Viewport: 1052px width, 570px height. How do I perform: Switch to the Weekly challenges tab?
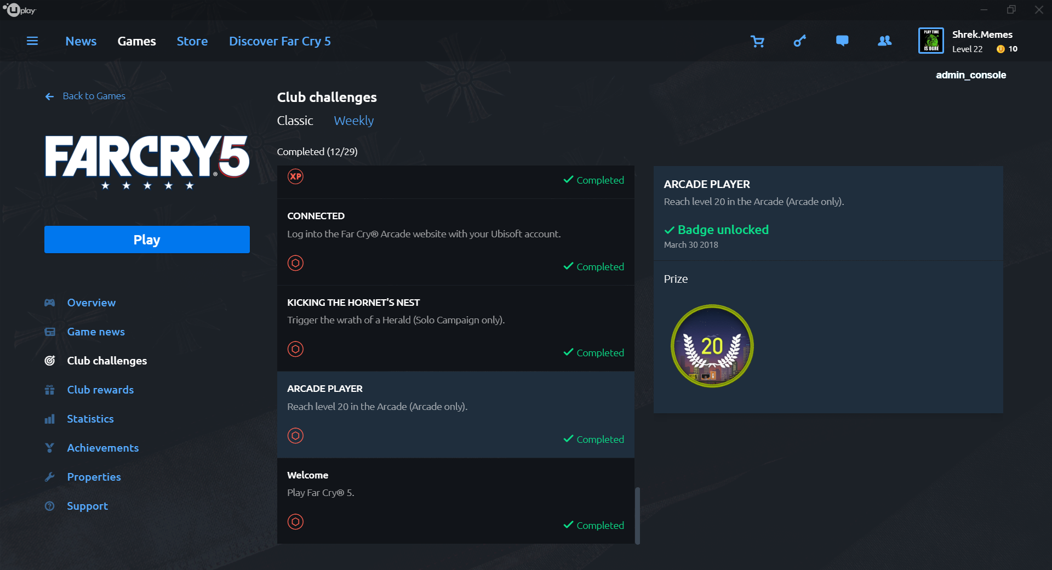click(354, 121)
